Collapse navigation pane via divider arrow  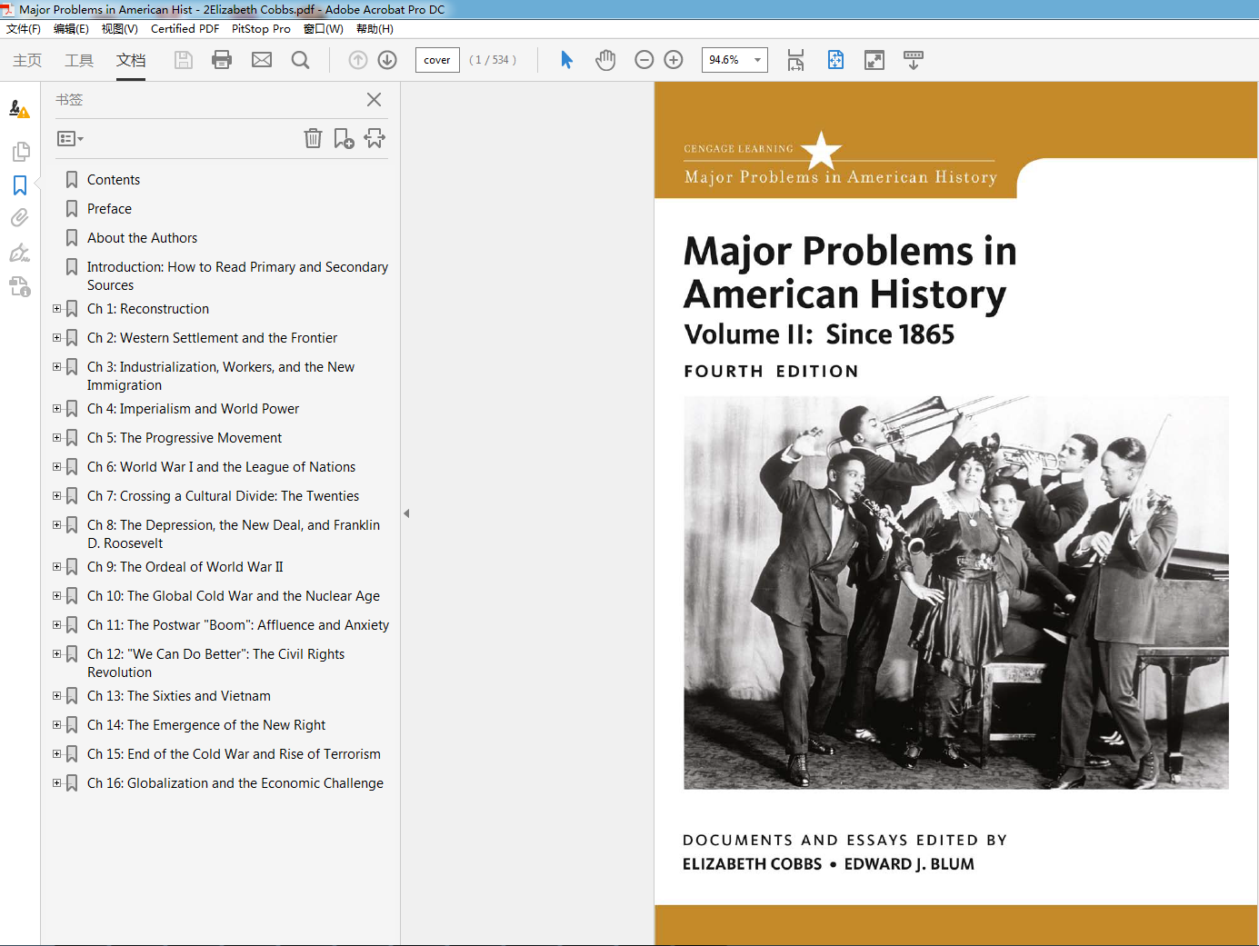(406, 513)
